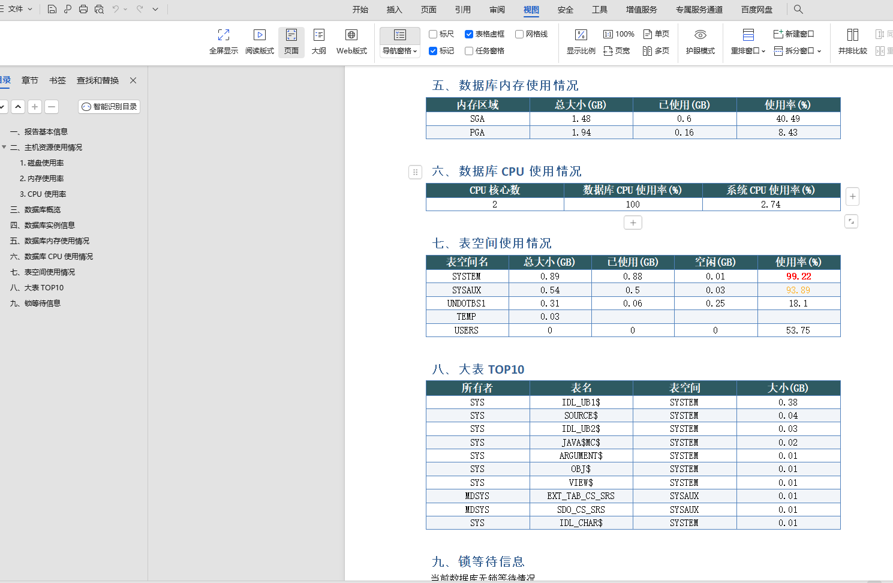
Task: Click 智能识别目录 button
Action: coord(109,107)
